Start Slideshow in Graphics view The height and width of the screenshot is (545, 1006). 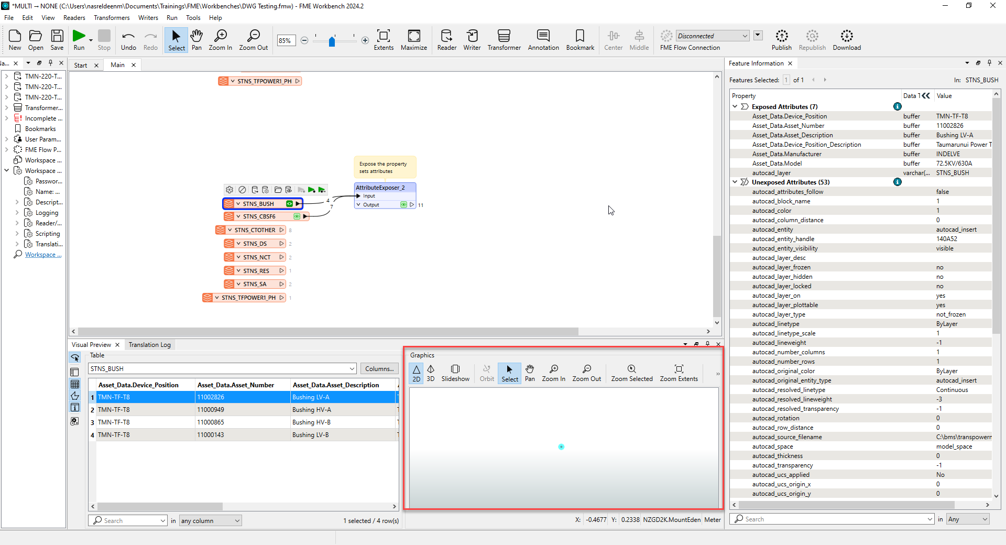click(455, 373)
